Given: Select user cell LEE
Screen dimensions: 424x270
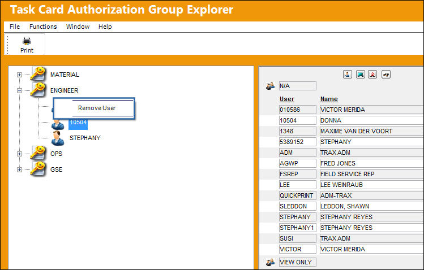Looking at the screenshot, I should [x=297, y=185].
